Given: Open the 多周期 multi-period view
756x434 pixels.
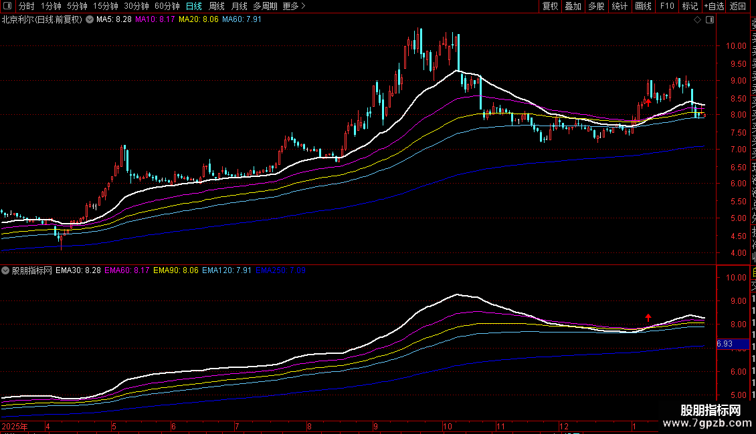Looking at the screenshot, I should pos(266,6).
